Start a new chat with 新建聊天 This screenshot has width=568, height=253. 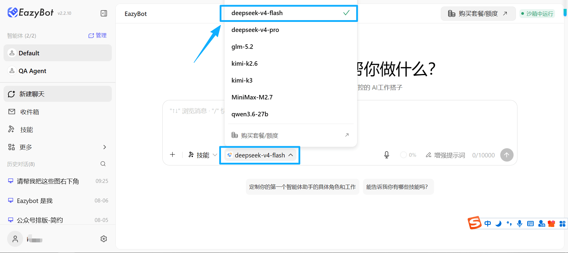tap(58, 94)
